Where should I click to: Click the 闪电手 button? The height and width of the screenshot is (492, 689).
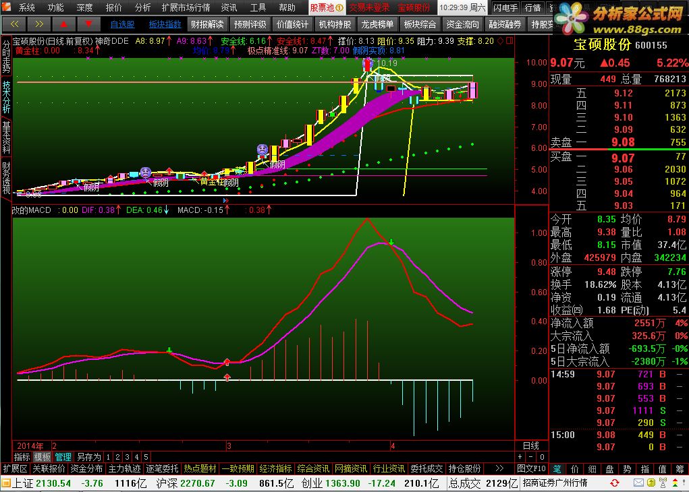tap(505, 7)
